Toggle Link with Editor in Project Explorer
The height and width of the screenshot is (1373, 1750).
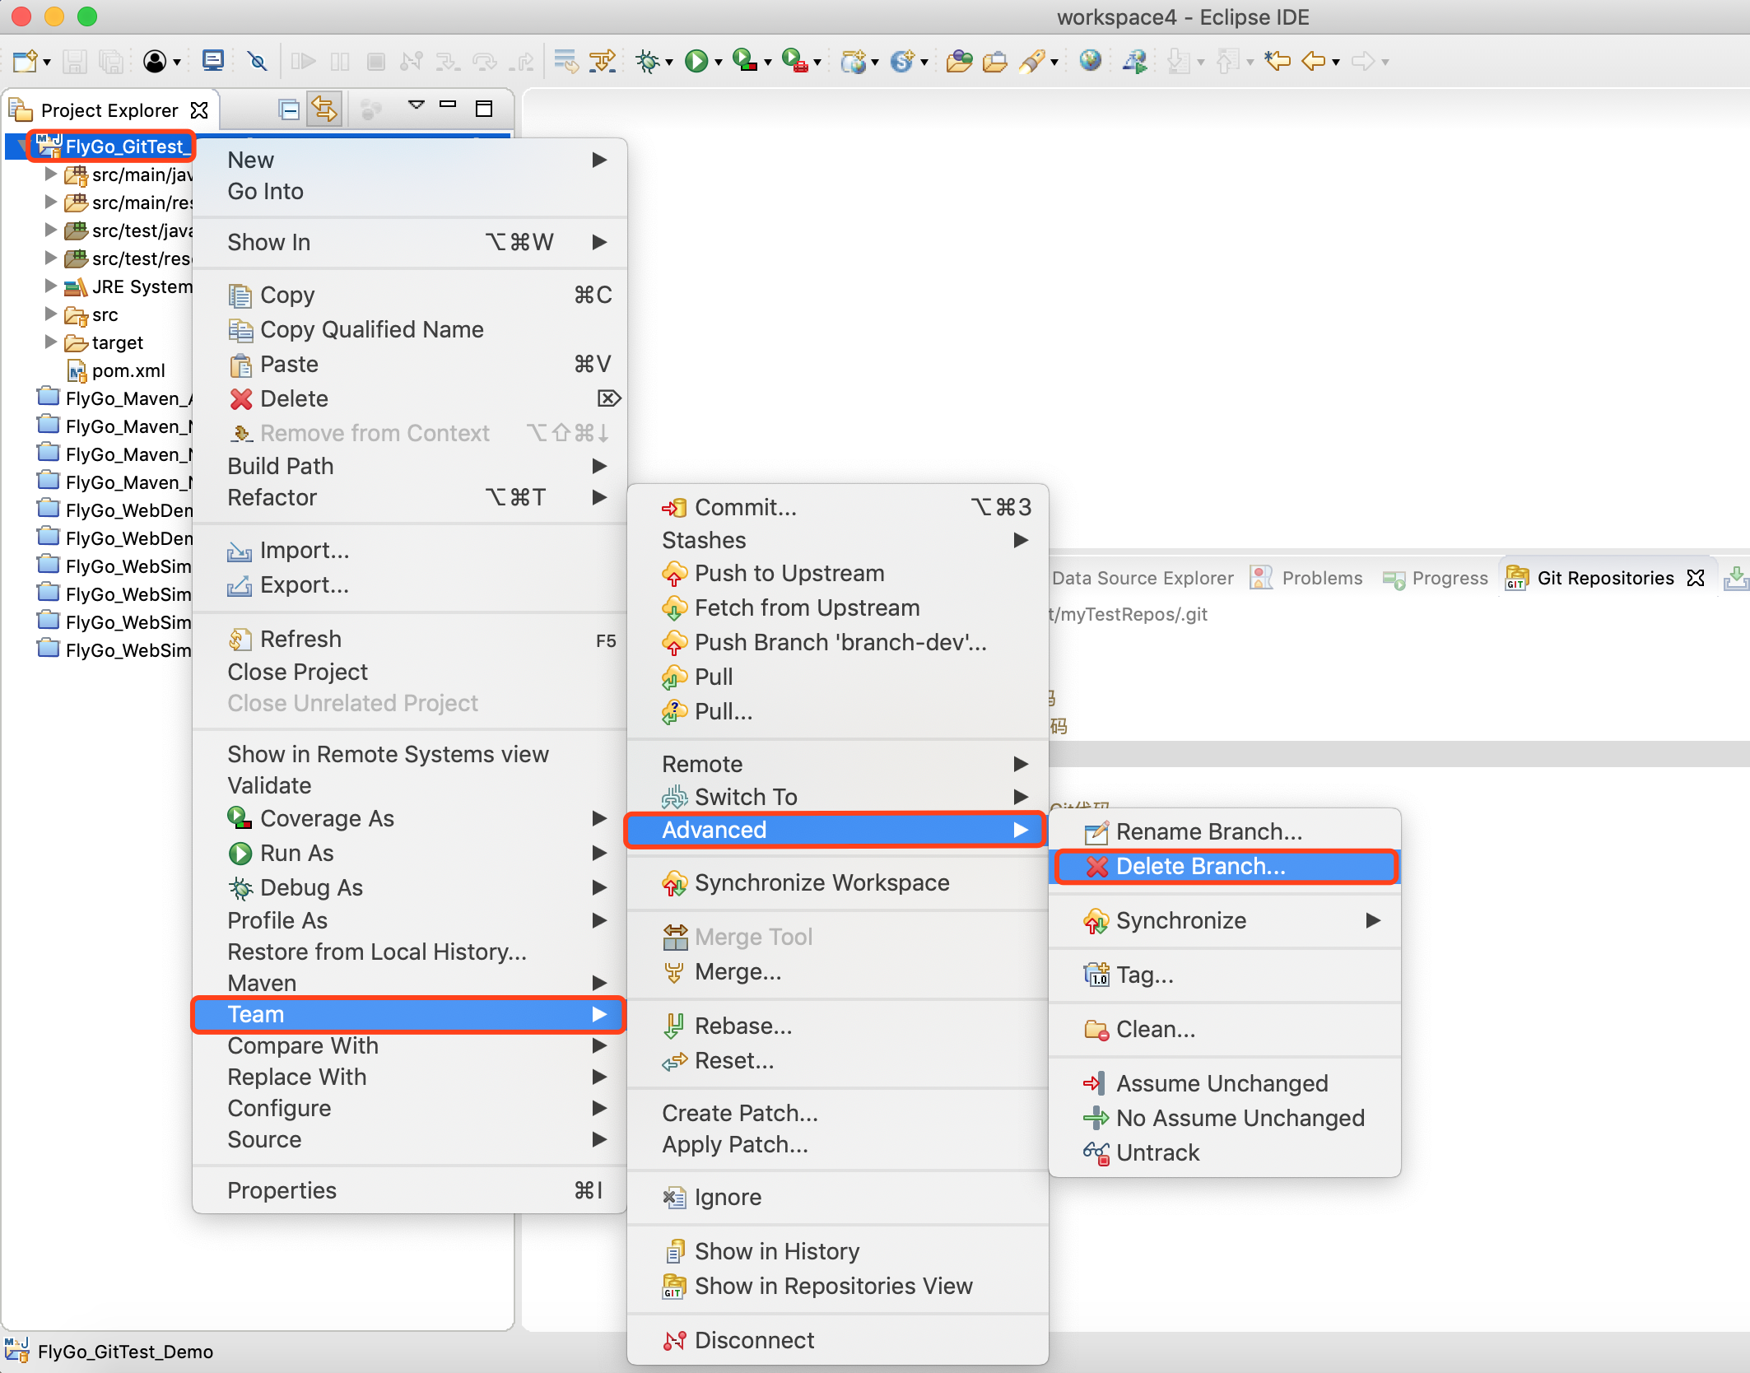[324, 109]
